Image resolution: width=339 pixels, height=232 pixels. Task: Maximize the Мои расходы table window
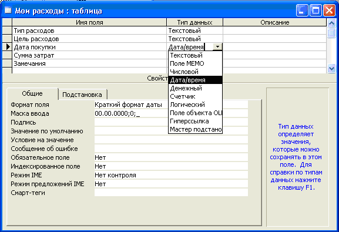point(315,11)
